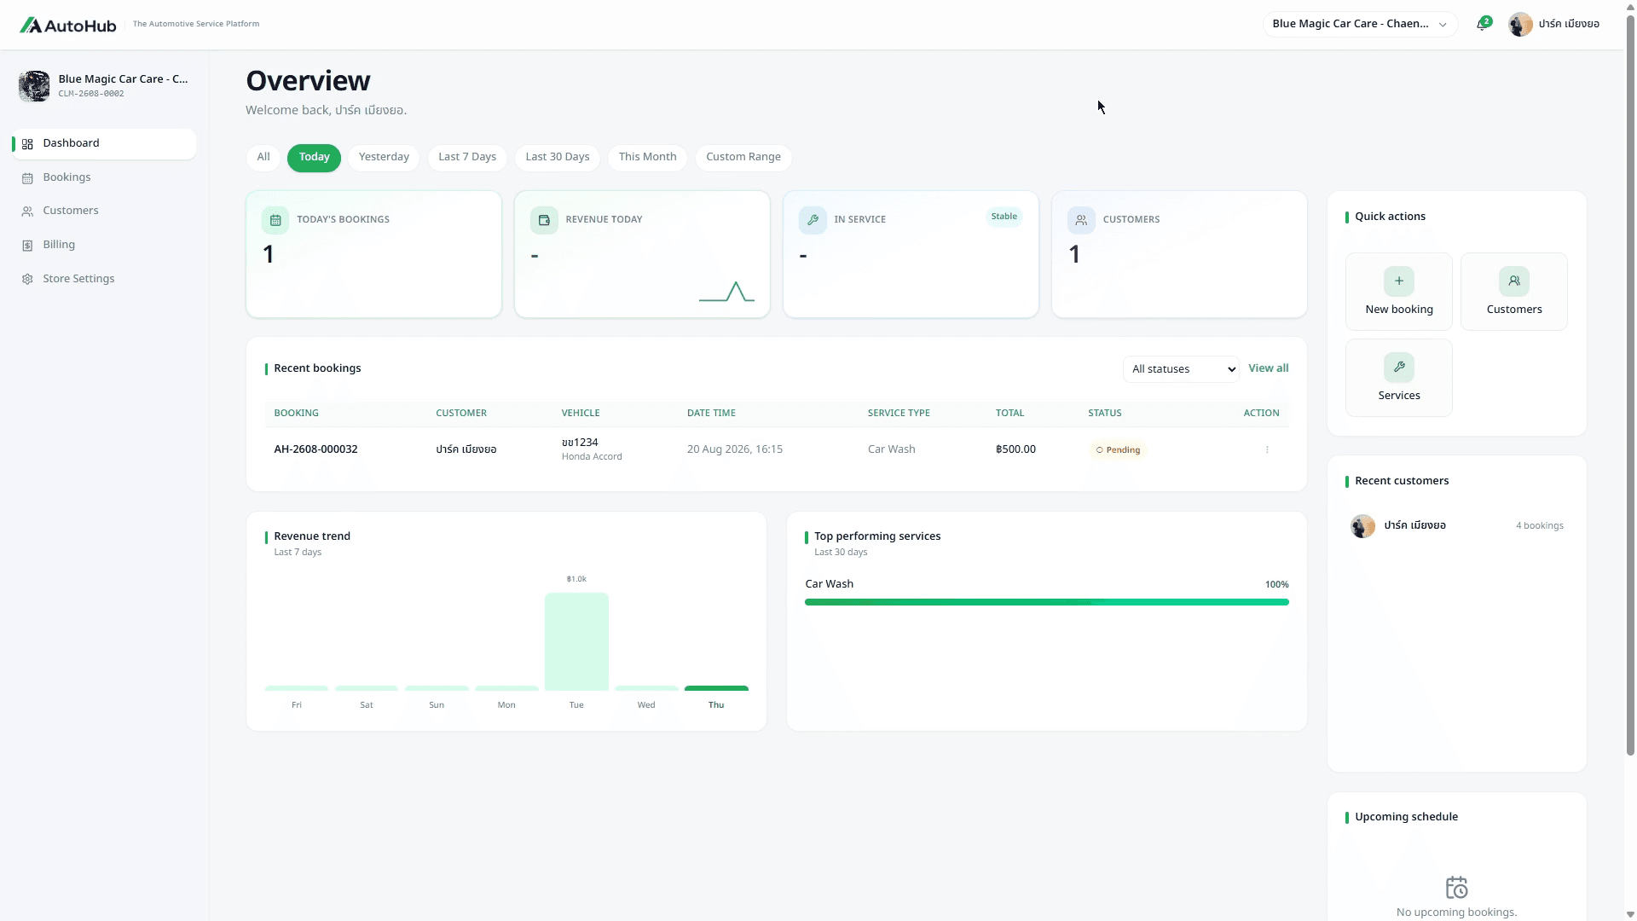Viewport: 1637px width, 921px height.
Task: Click the In Service wrench icon
Action: point(813,220)
